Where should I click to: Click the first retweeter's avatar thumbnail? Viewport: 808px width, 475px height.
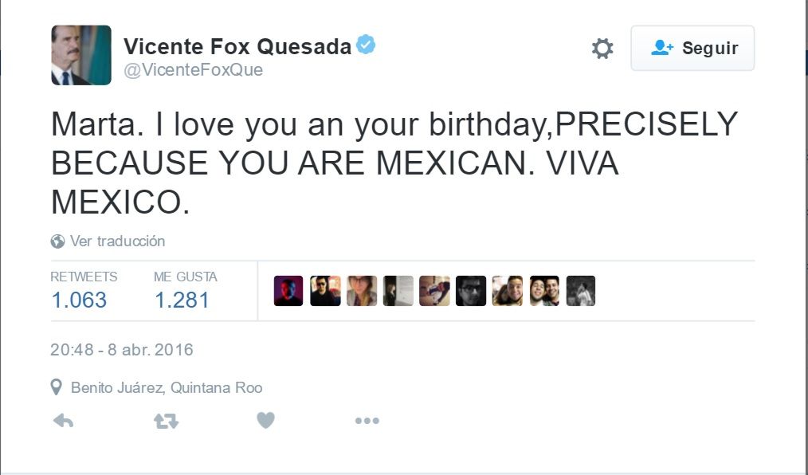point(288,290)
